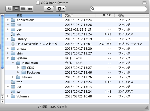Open the gear action menu
The height and width of the screenshot is (111, 150).
pyautogui.click(x=61, y=9)
